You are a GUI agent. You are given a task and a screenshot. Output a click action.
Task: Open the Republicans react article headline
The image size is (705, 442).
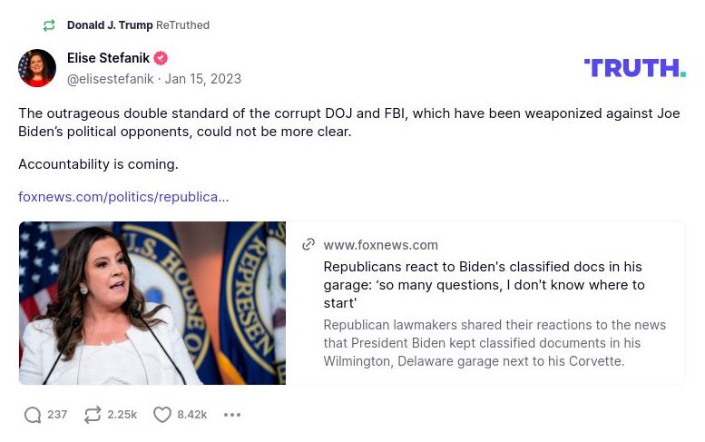[x=484, y=284]
